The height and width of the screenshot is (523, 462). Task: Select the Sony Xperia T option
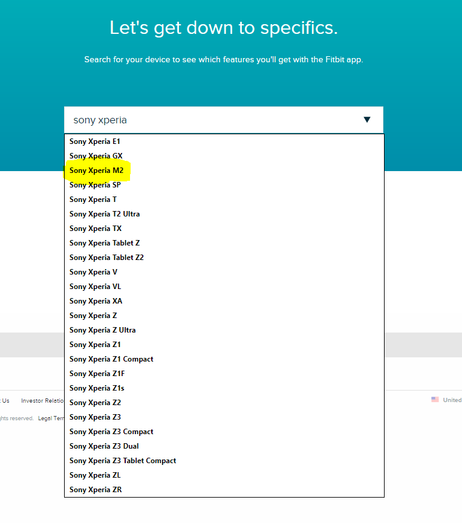pos(224,200)
